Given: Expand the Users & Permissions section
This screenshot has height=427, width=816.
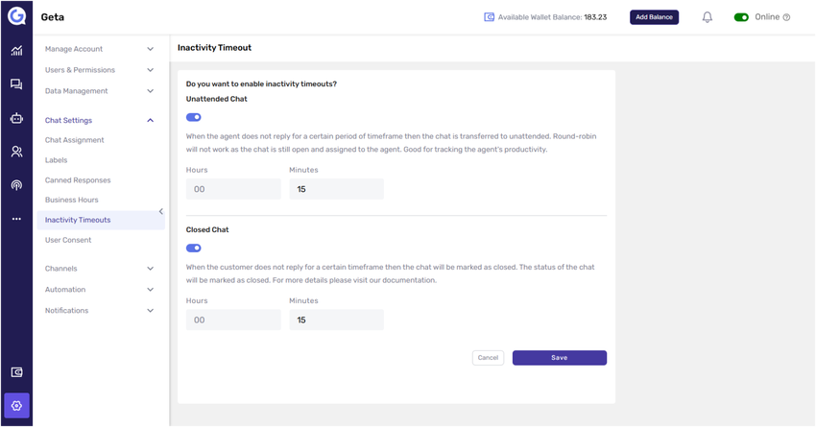Looking at the screenshot, I should [x=99, y=70].
